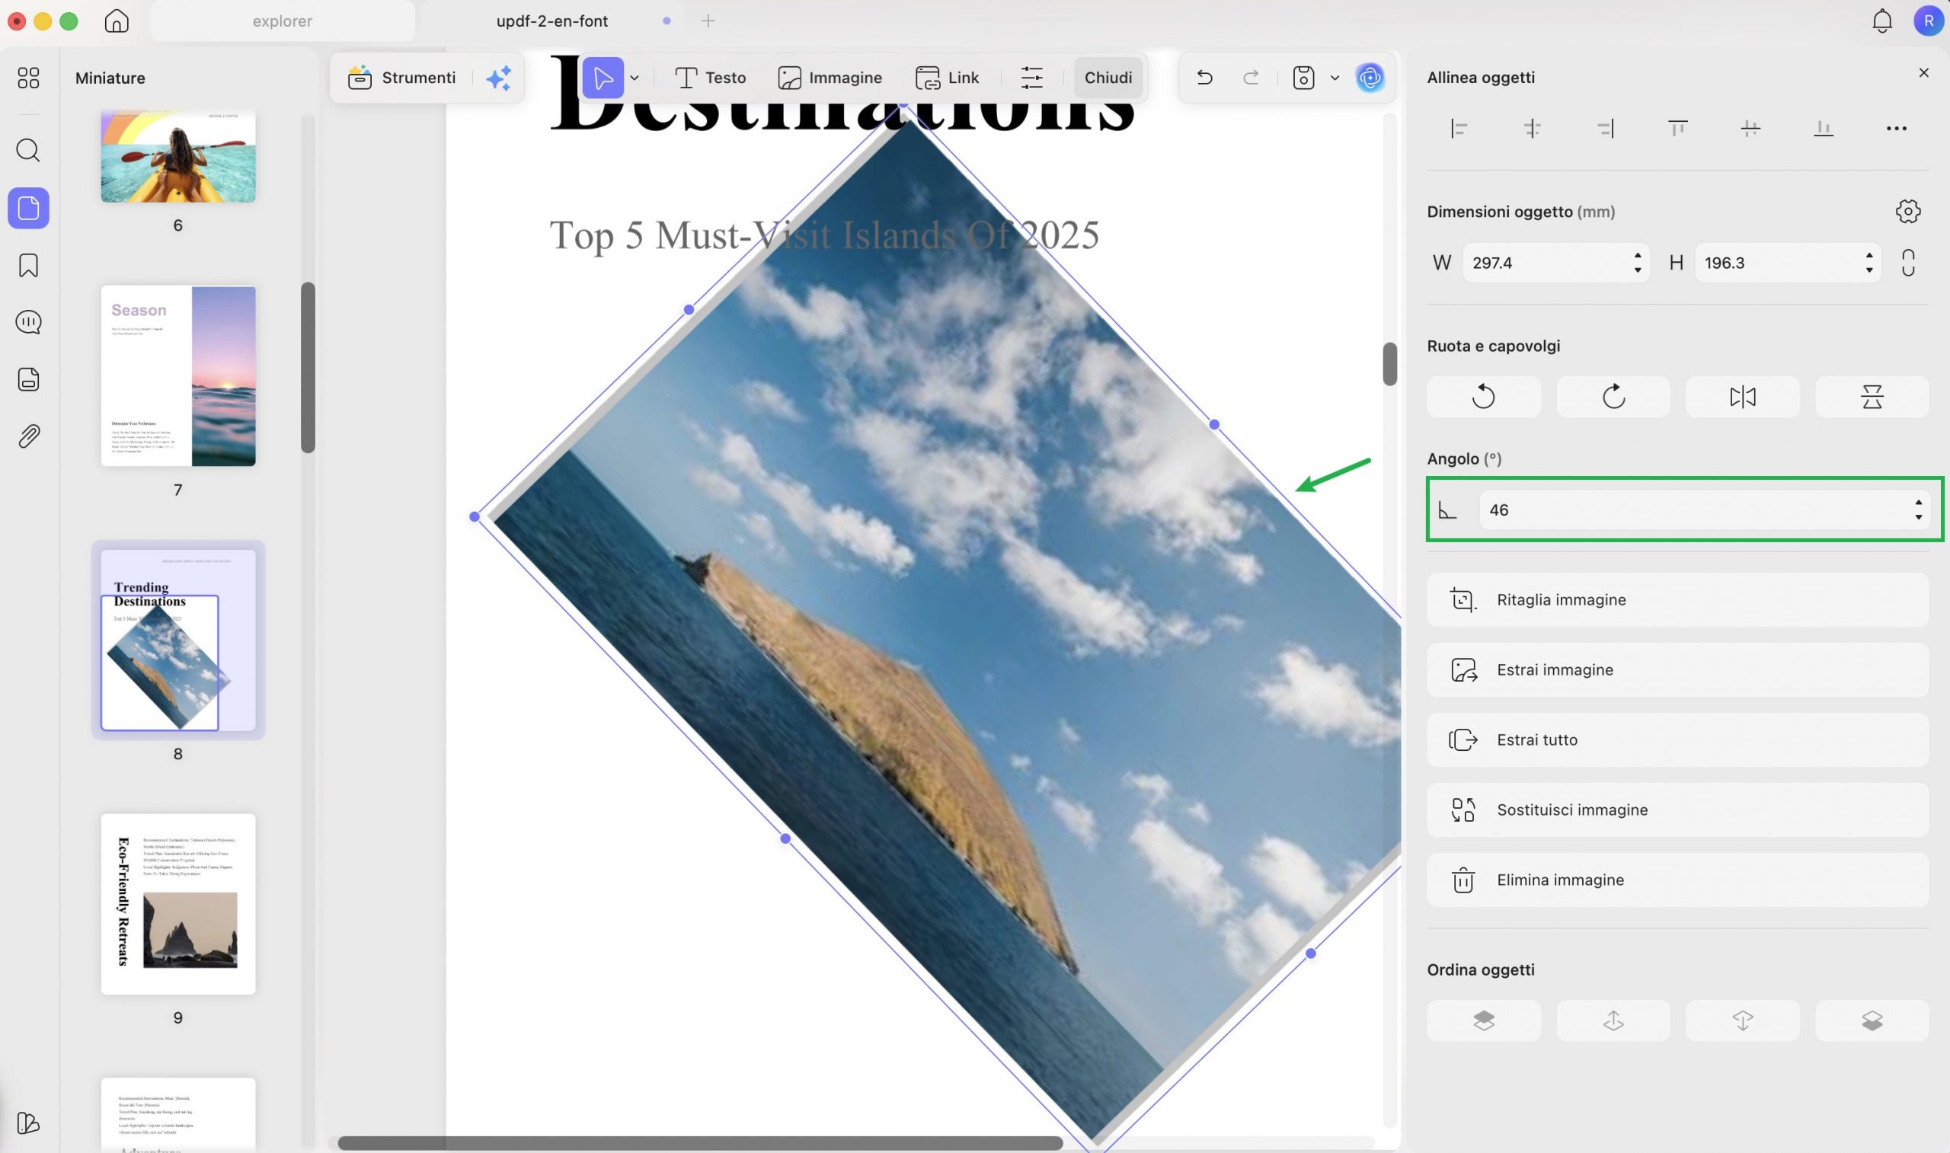The image size is (1950, 1153).
Task: Click the Angolo angle input field
Action: pos(1705,509)
